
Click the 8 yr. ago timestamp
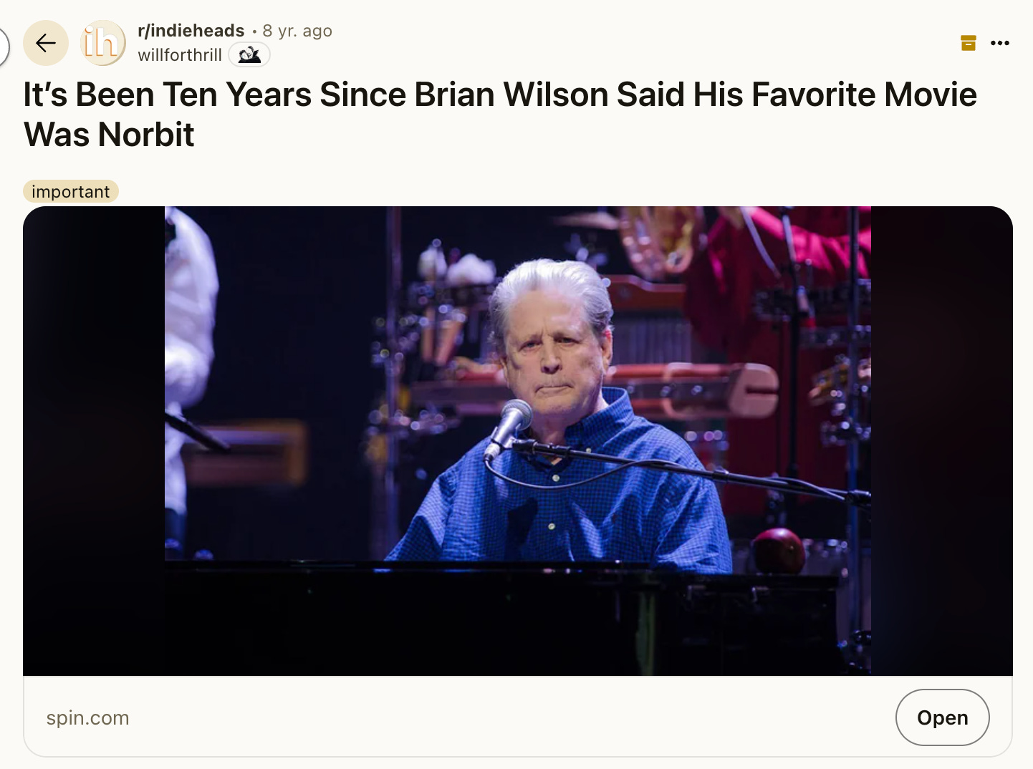point(297,31)
